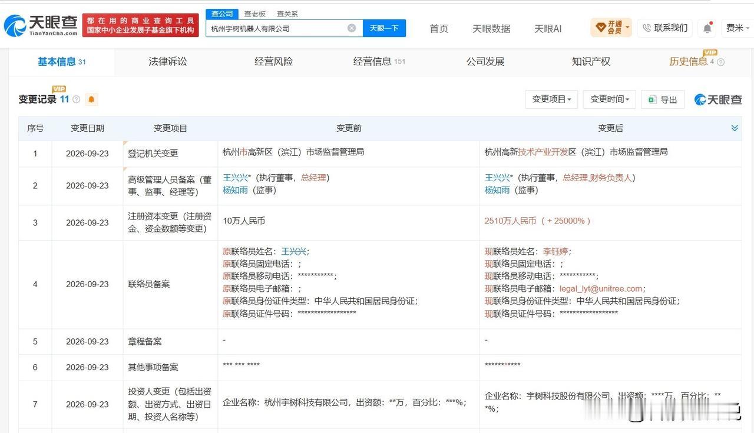Click 变更前 column header
This screenshot has width=754, height=433.
coord(349,128)
